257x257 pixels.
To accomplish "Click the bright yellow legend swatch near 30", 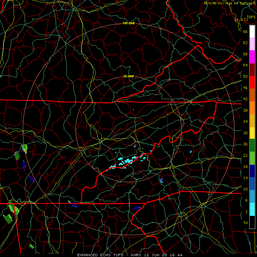I will point(252,133).
